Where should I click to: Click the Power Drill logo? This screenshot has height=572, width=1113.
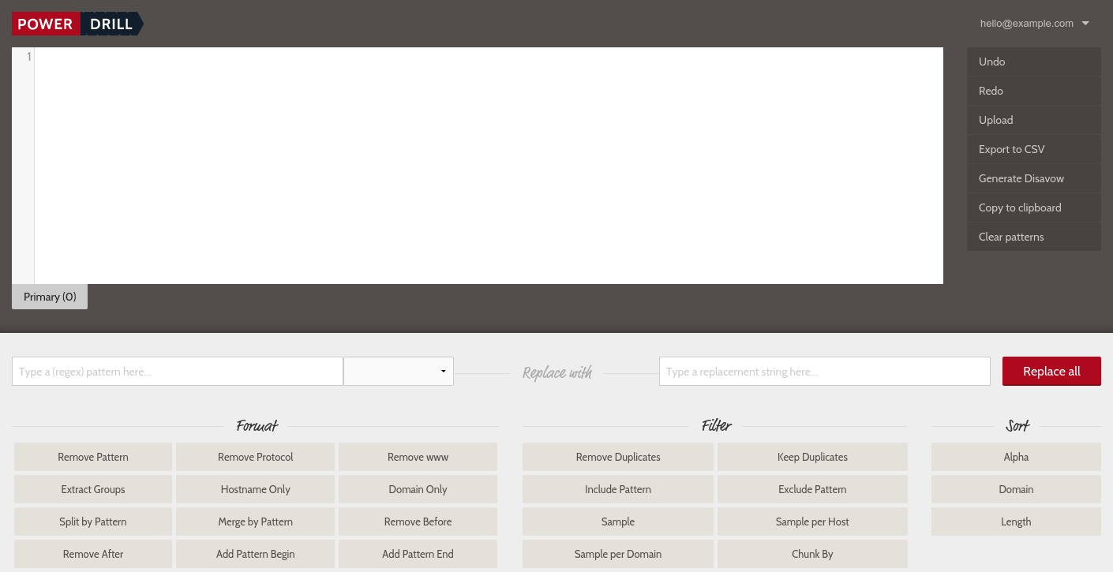coord(77,24)
